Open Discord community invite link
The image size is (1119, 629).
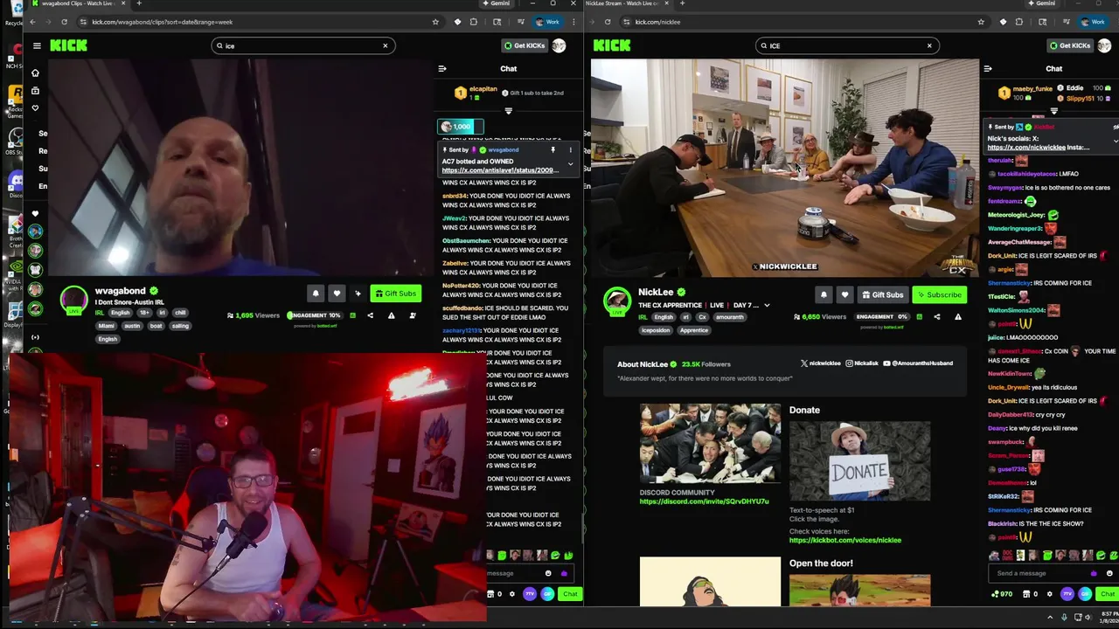(704, 501)
